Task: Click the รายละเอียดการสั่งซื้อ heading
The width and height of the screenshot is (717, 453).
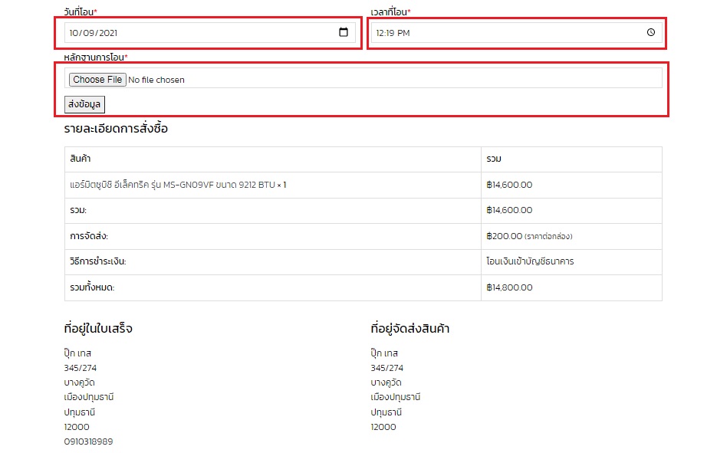Action: click(116, 129)
